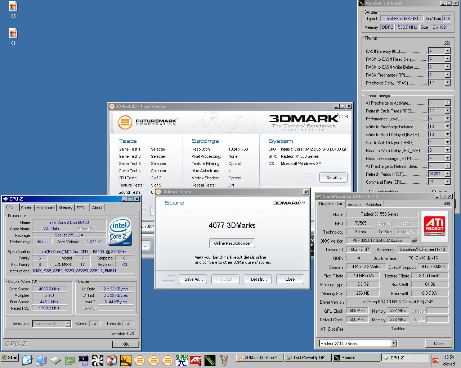Image resolution: width=461 pixels, height=368 pixels.
Task: Open the paint brushes cup quick launch icon
Action: (x=224, y=360)
